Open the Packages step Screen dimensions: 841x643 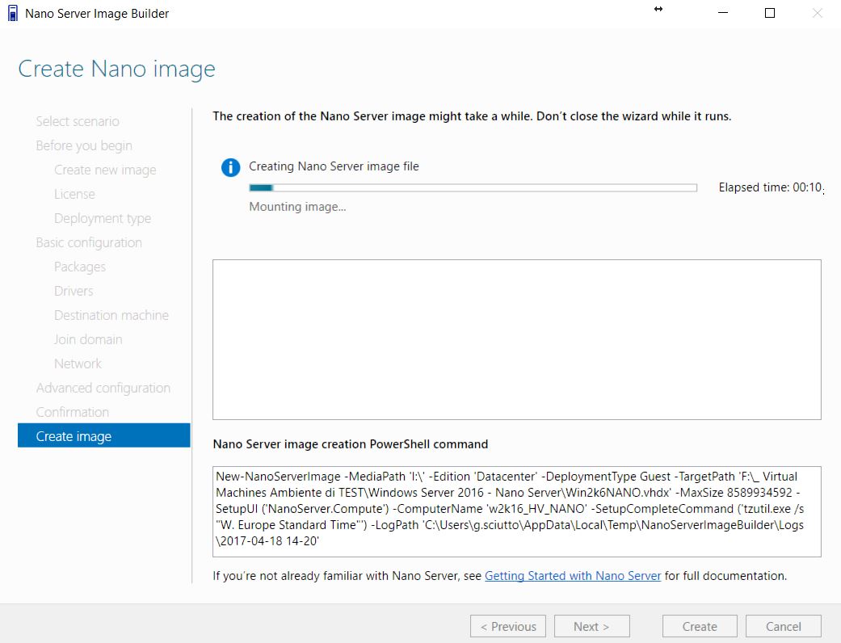pyautogui.click(x=80, y=267)
